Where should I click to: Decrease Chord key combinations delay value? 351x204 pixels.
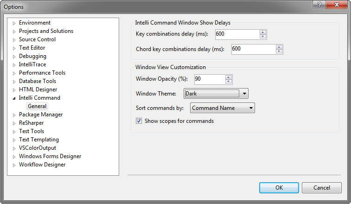point(279,51)
